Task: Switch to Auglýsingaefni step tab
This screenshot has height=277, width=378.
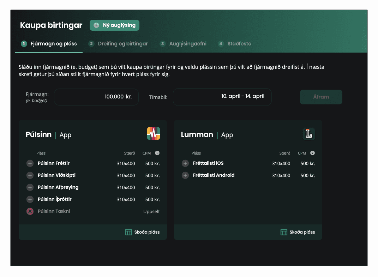Action: (183, 44)
